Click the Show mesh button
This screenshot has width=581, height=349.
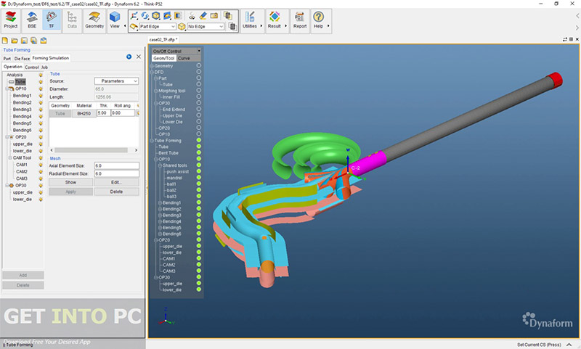71,182
